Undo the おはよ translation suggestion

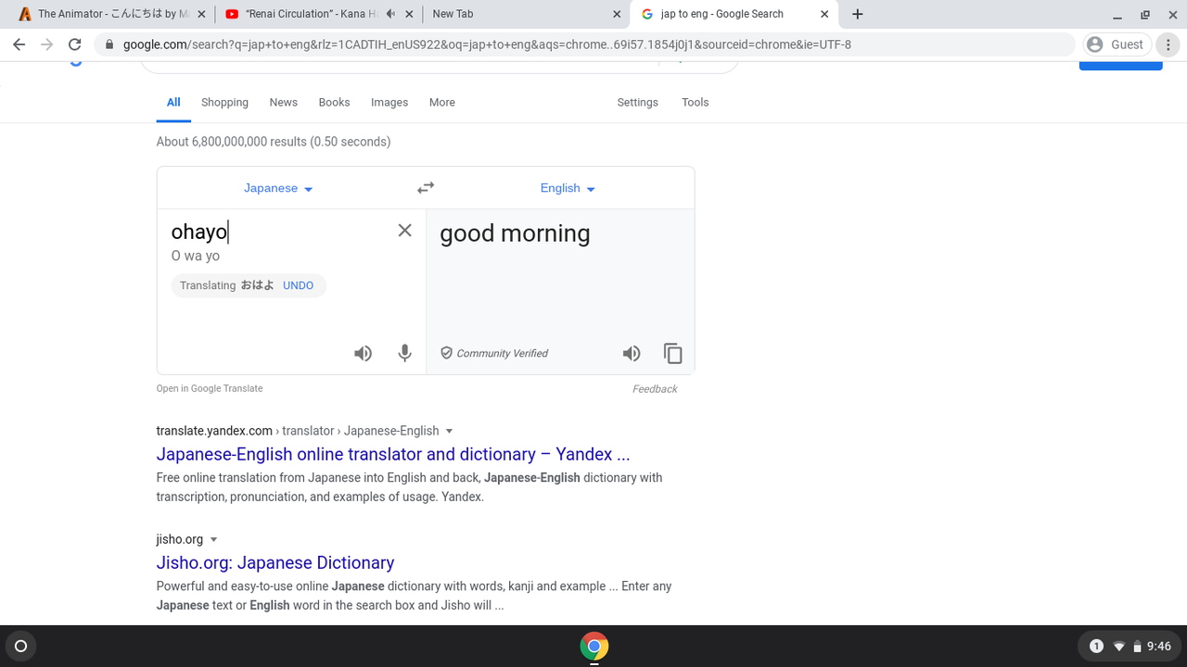tap(298, 285)
